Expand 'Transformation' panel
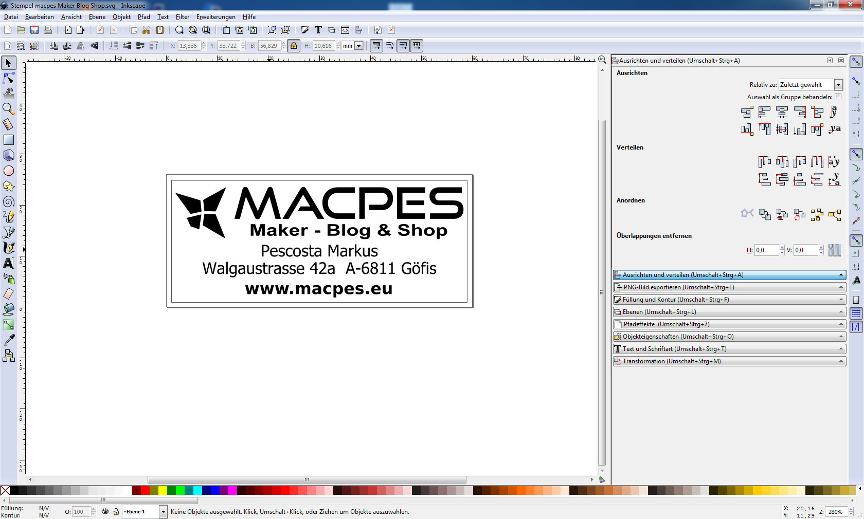Screen dimensions: 864x519 tap(729, 361)
